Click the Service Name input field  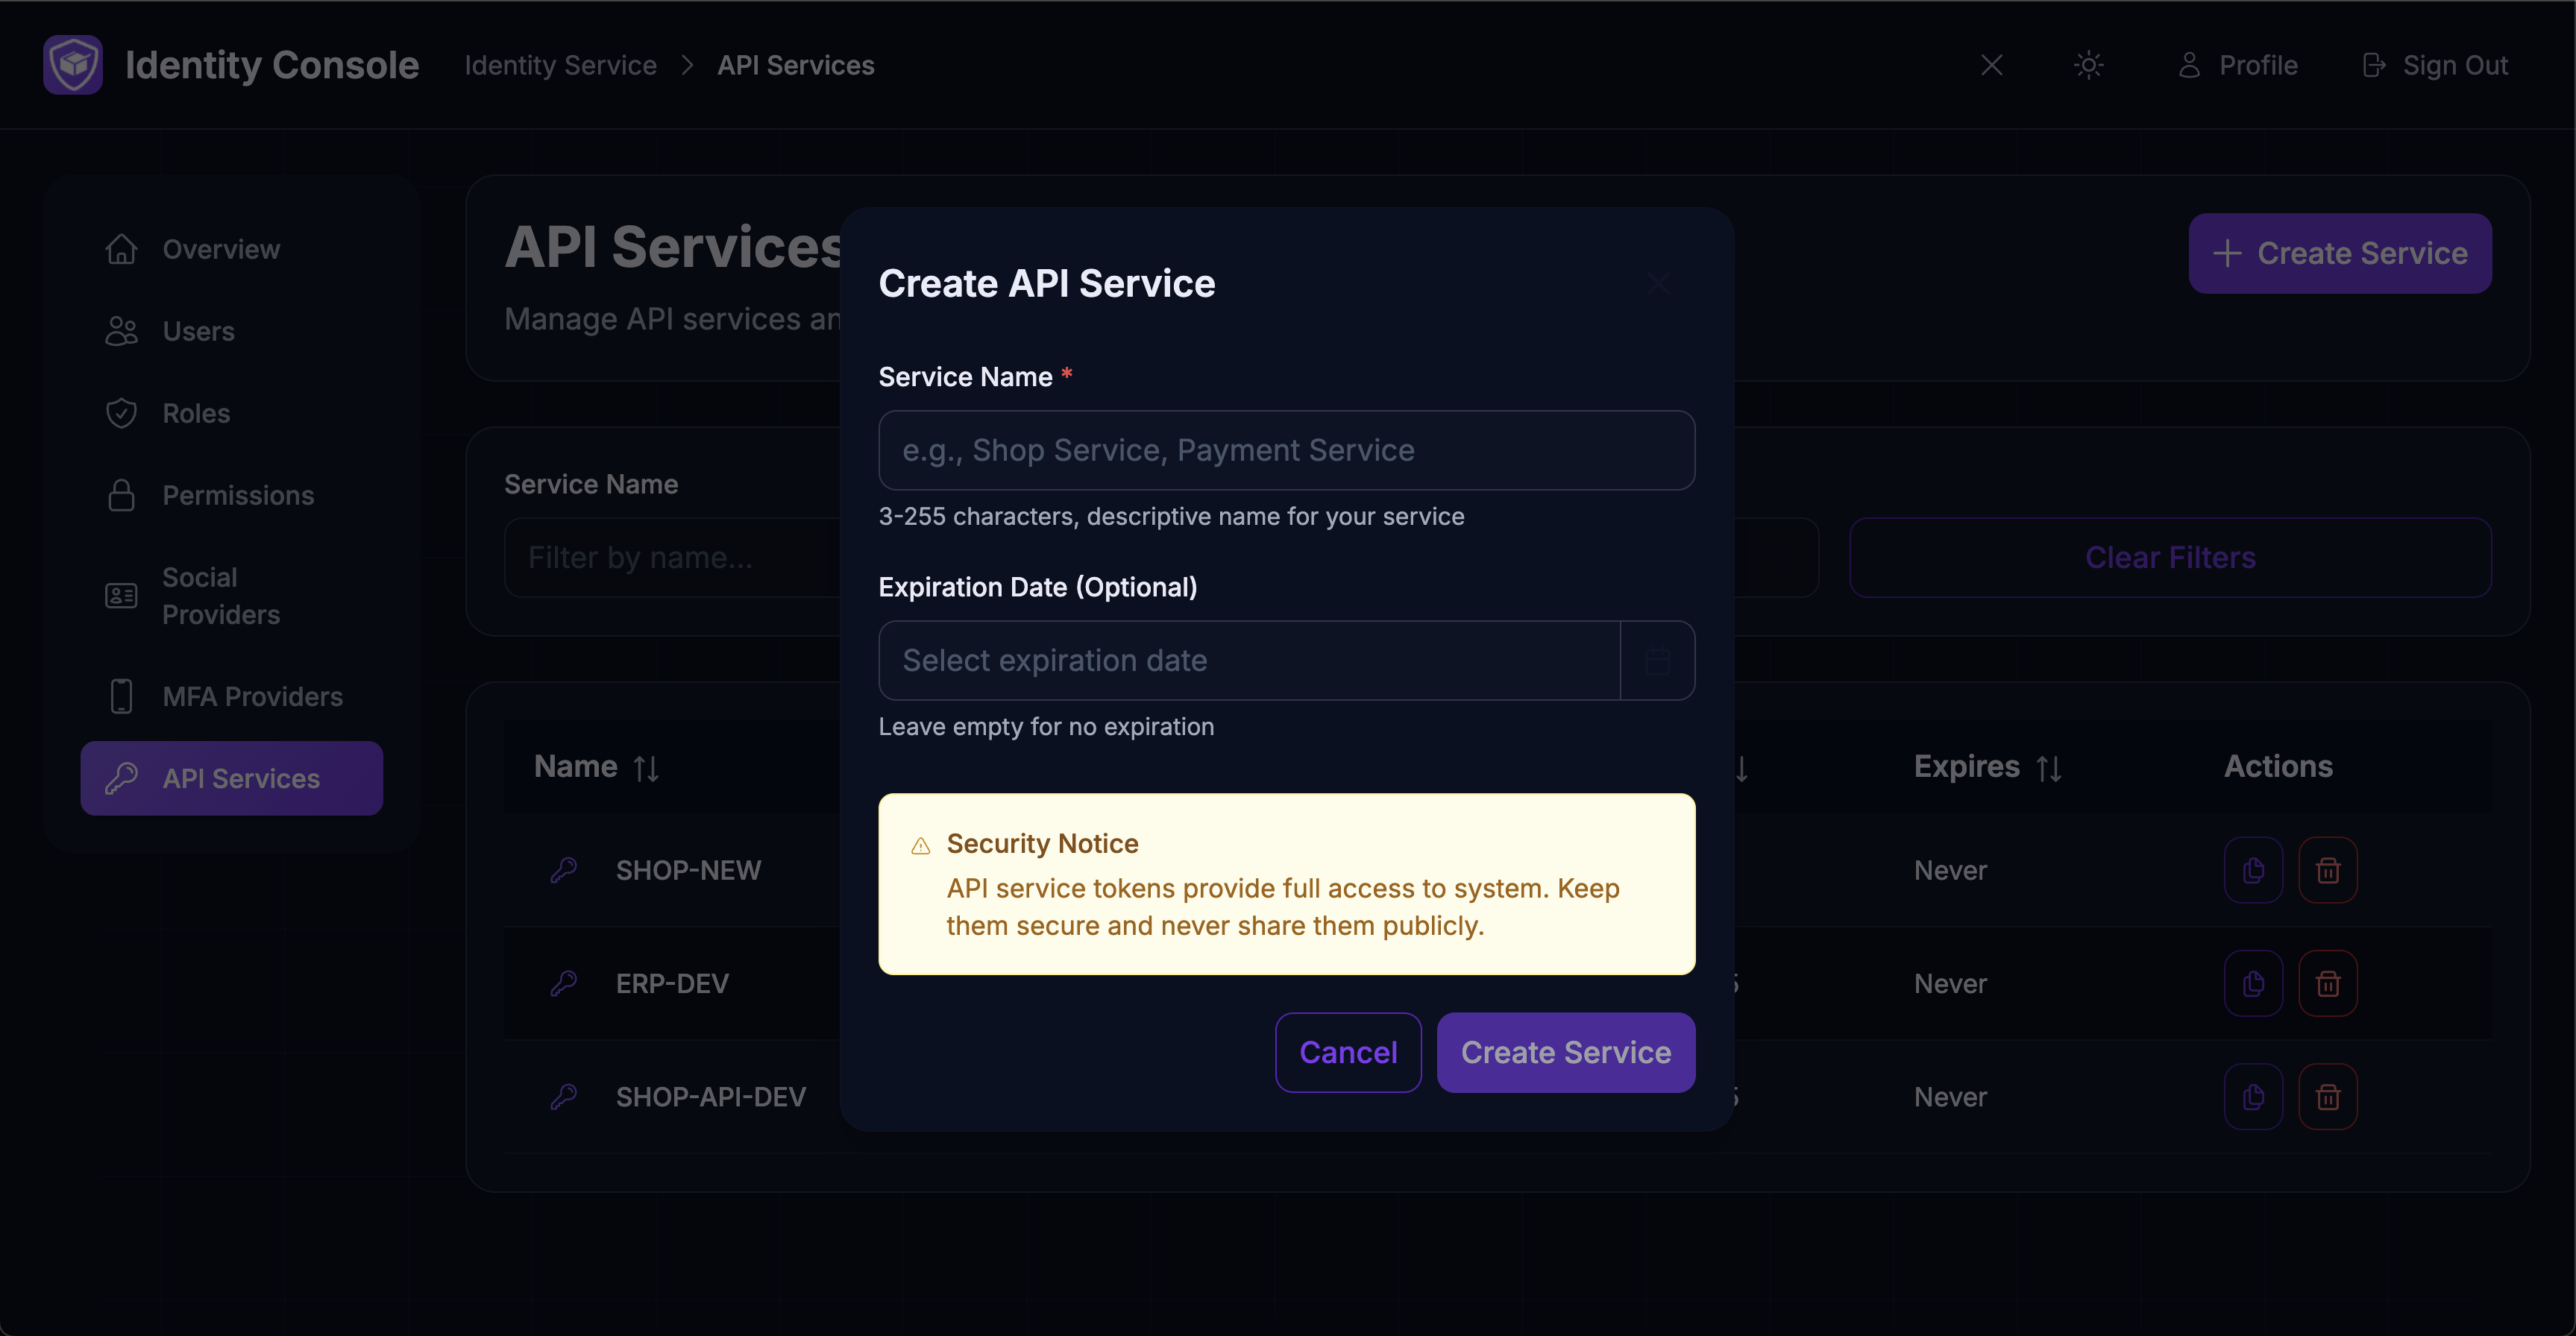pos(1286,450)
